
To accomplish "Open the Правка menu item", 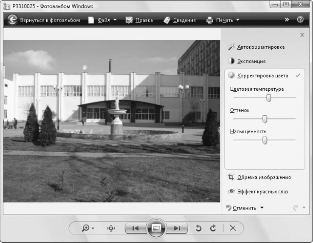I will 139,20.
